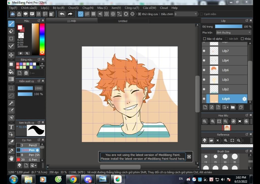Click the Windows Start button

pos(14,179)
